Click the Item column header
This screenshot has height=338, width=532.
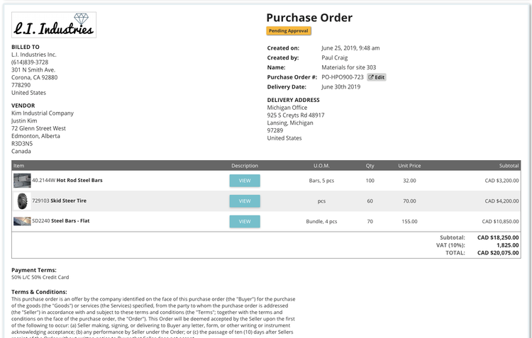tap(18, 166)
